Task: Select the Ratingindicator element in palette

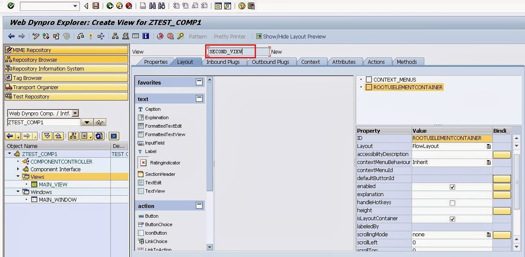Action: [x=159, y=163]
